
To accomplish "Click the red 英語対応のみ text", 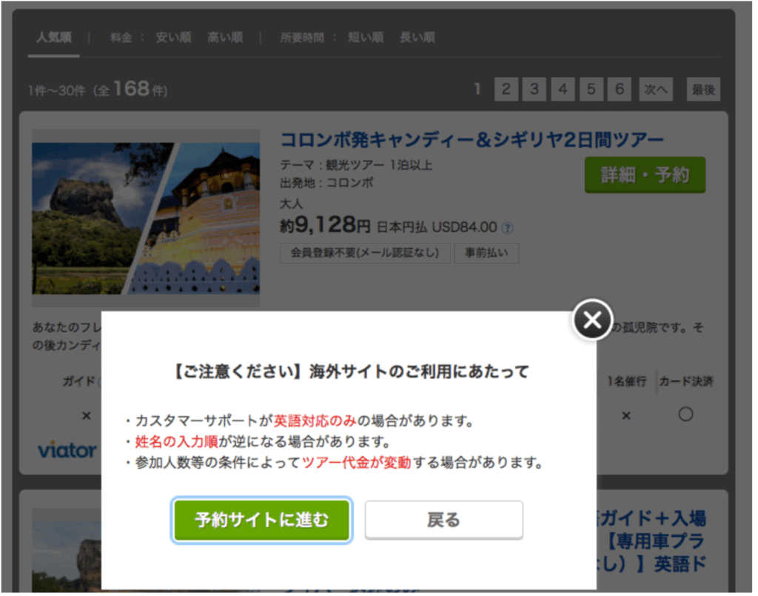I will click(x=315, y=421).
